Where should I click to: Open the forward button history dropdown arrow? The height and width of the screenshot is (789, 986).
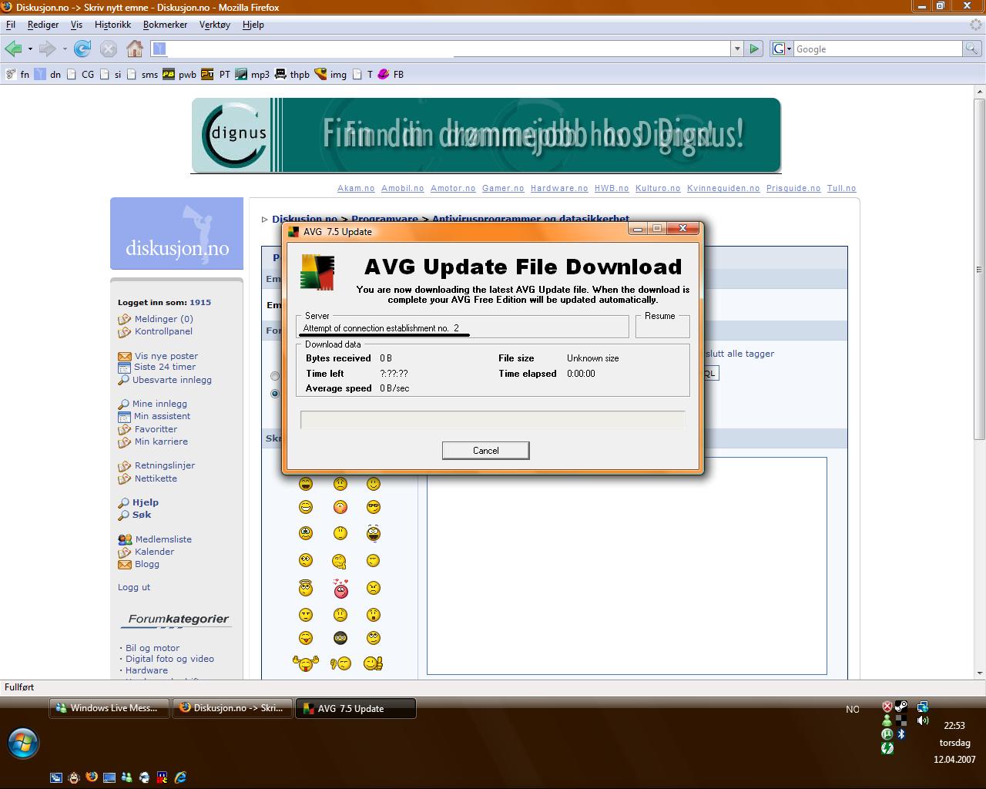point(65,49)
